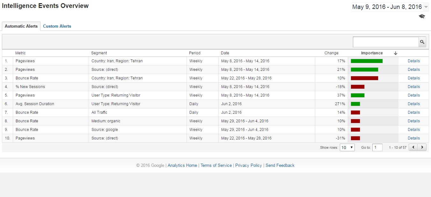Switch to Custom Alerts tab
Screen dimensions: 431x197
coord(57,26)
